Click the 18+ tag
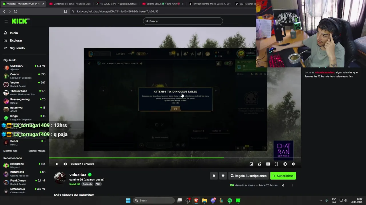The image size is (366, 205). click(98, 184)
